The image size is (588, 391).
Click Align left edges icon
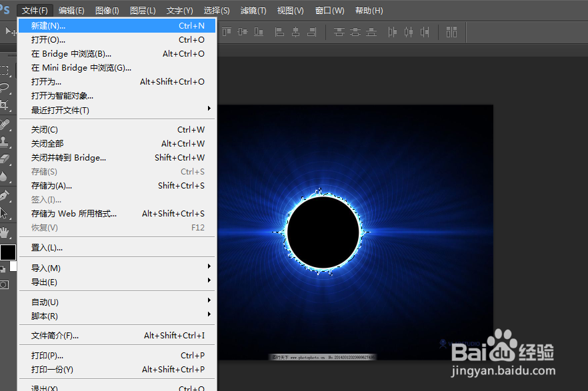pos(279,32)
